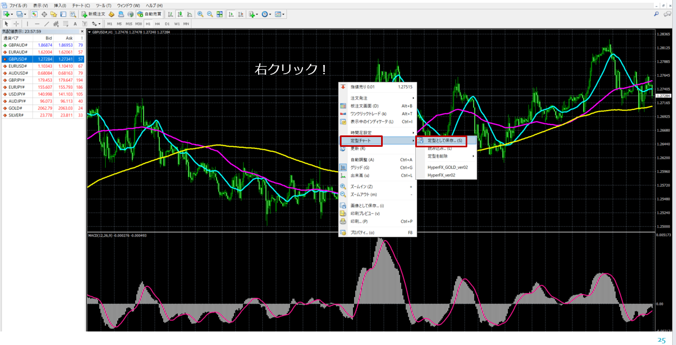The height and width of the screenshot is (345, 676).
Task: Click the 新規注文 (New Order) toolbar button
Action: pos(93,14)
